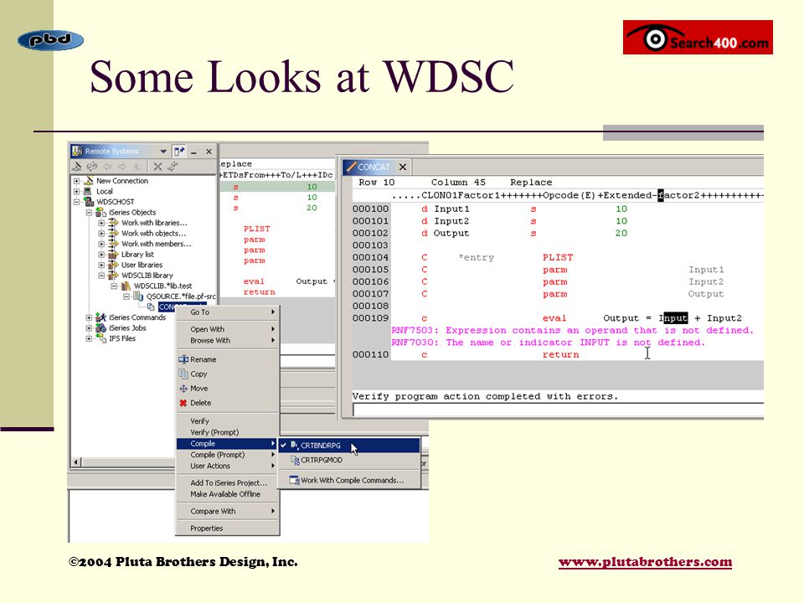The image size is (804, 603).
Task: Choose Make Available Offline
Action: 228,494
